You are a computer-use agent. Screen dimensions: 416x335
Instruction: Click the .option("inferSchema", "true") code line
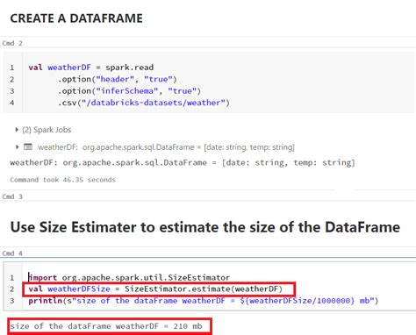pyautogui.click(x=129, y=91)
